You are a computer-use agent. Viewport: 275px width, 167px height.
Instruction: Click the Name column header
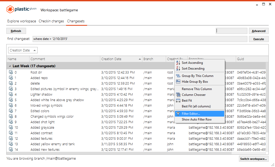[x=18, y=59]
